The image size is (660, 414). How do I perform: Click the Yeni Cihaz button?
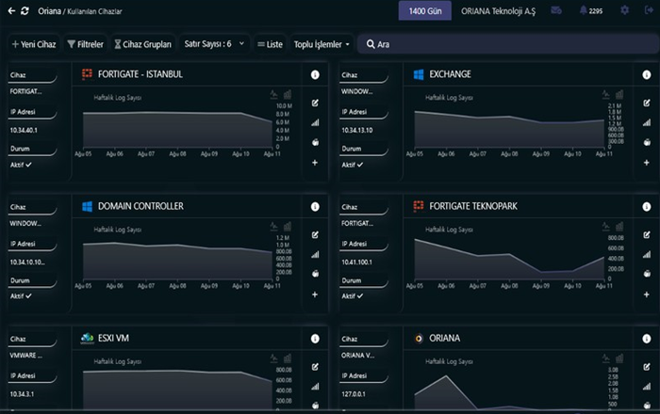(34, 44)
